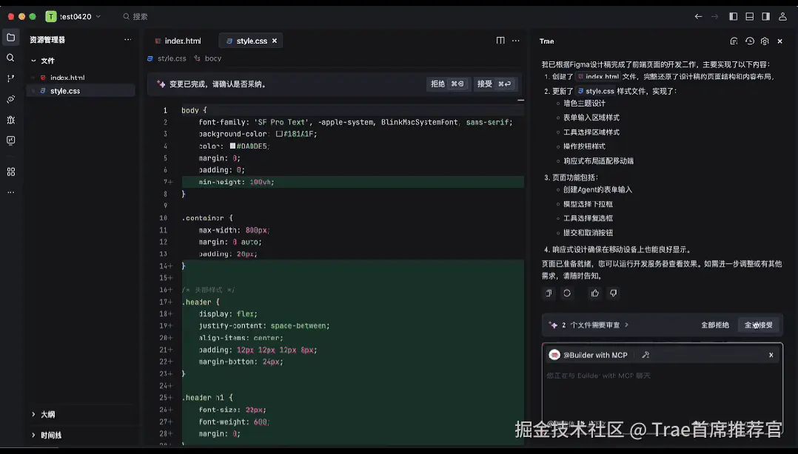Image resolution: width=798 pixels, height=454 pixels.
Task: Click the body breadcrumb item
Action: pos(209,58)
